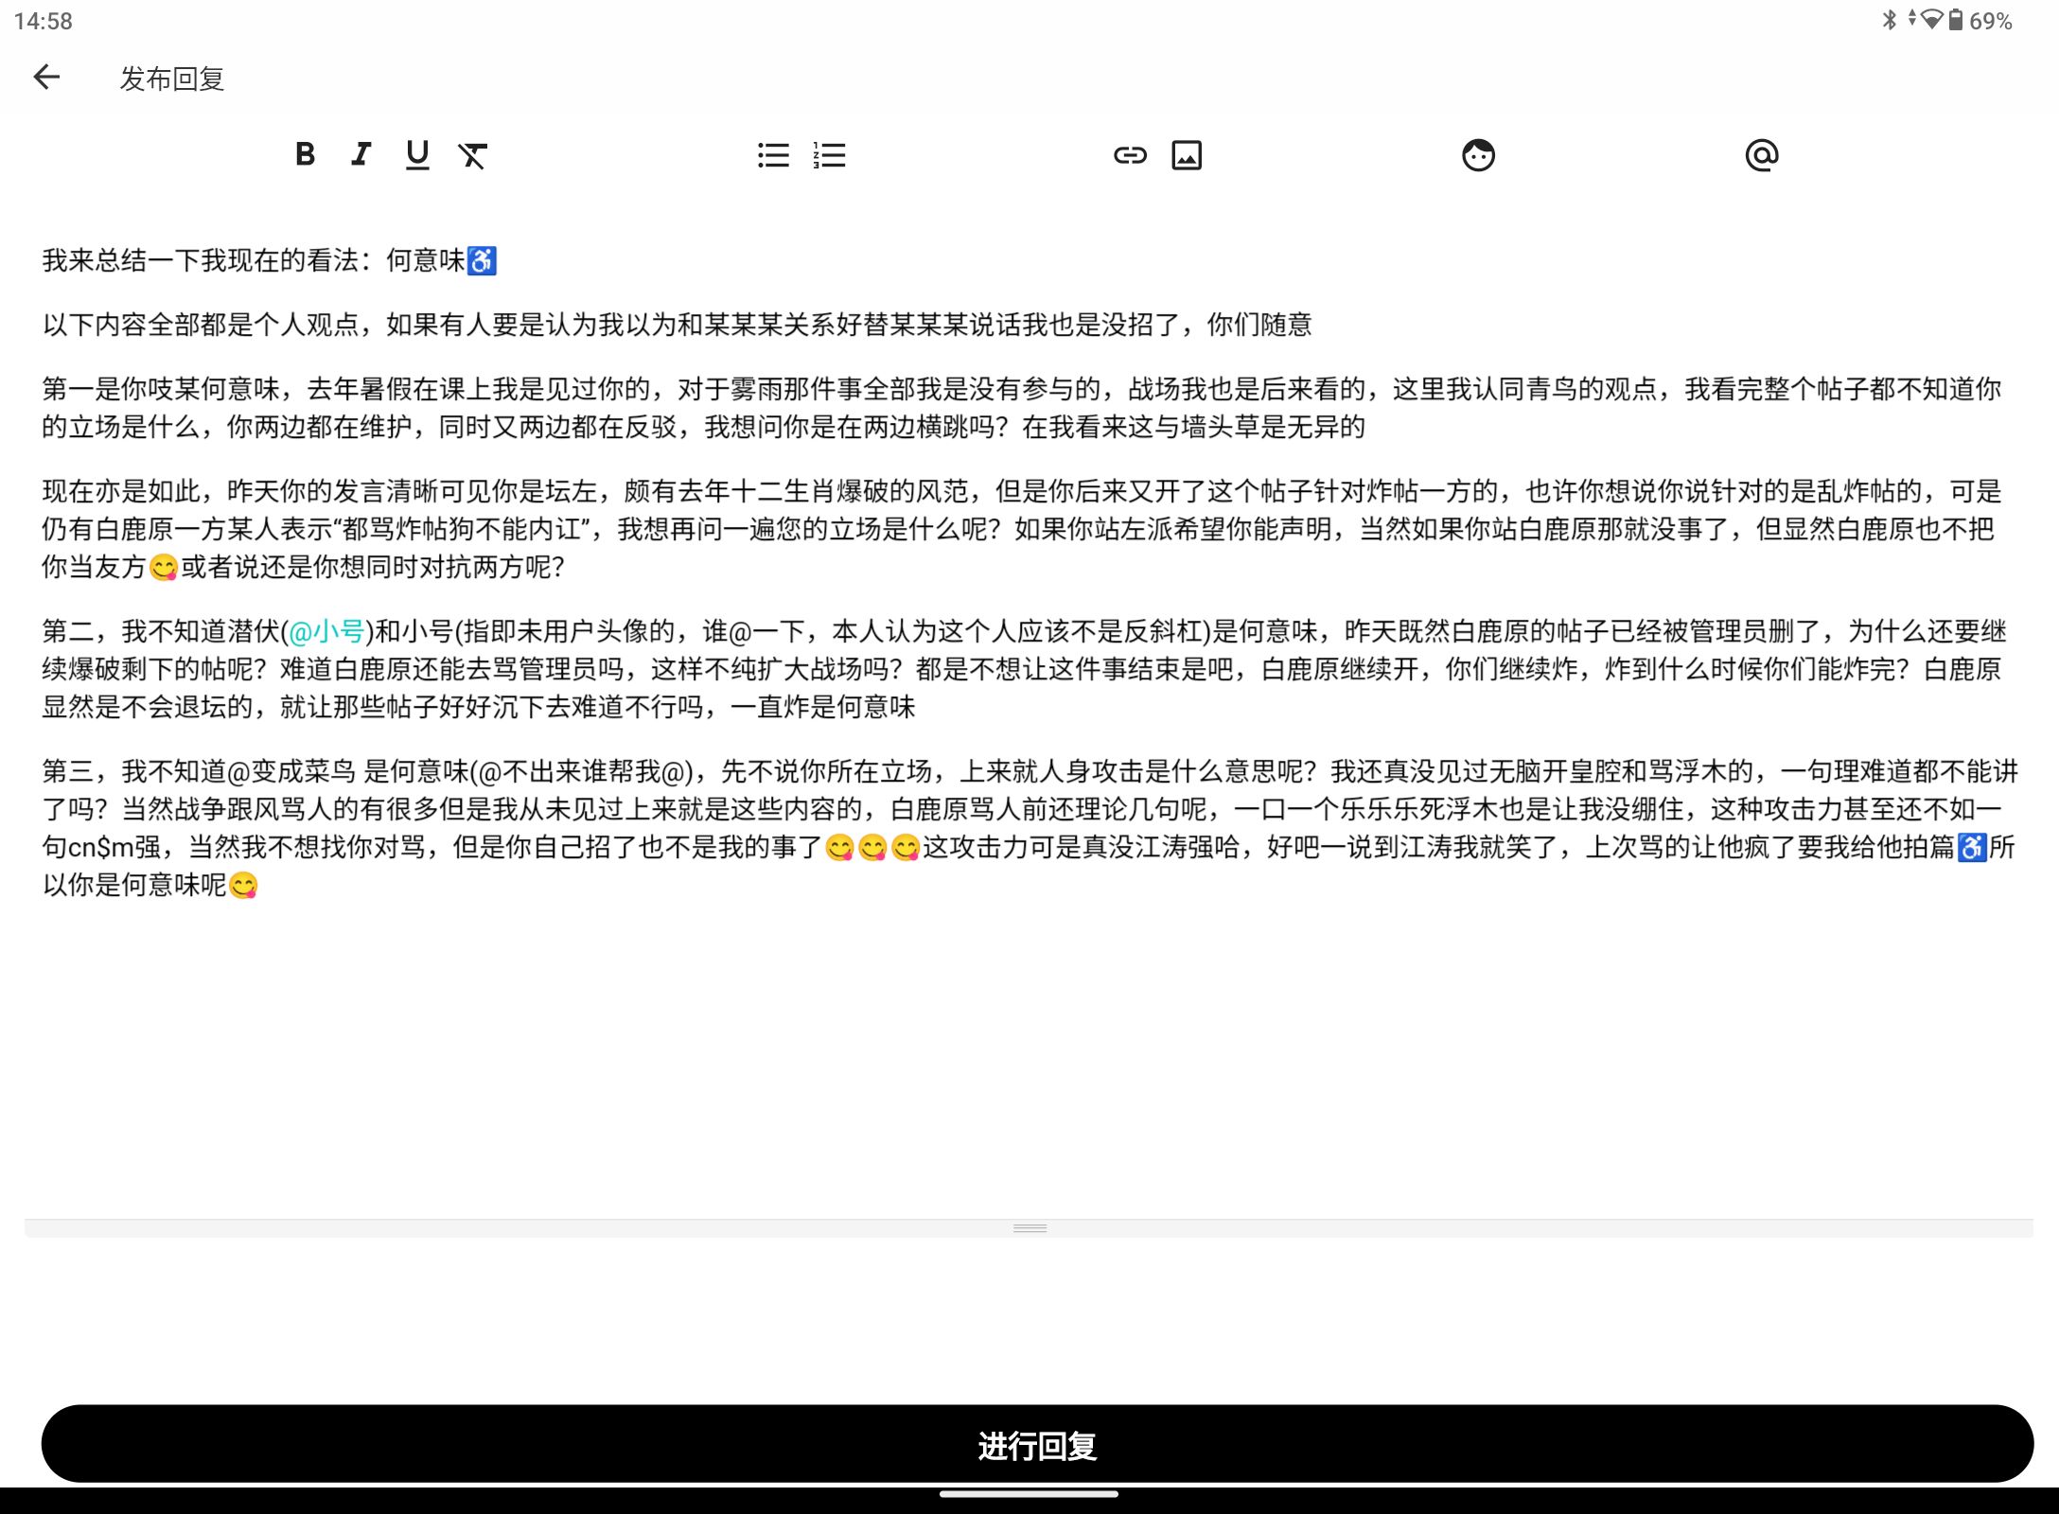This screenshot has width=2059, height=1514.
Task: Insert an image
Action: tap(1187, 155)
